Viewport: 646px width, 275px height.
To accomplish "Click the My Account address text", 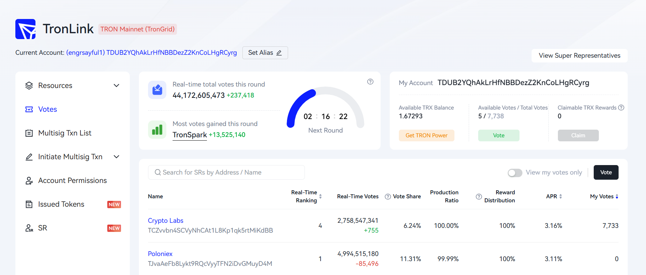I will [513, 83].
